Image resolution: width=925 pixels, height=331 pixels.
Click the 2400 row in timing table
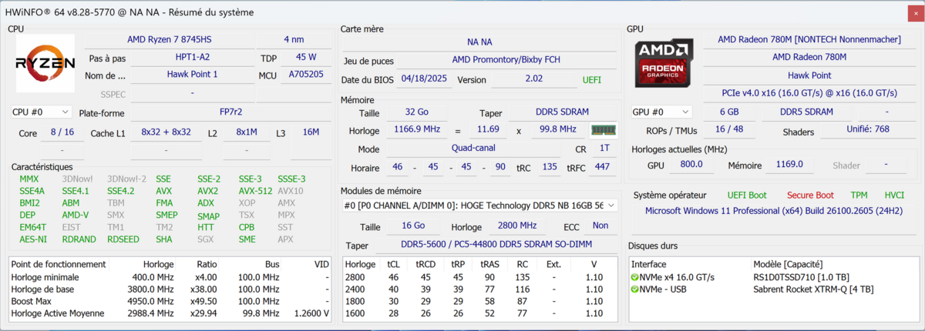[x=479, y=289]
